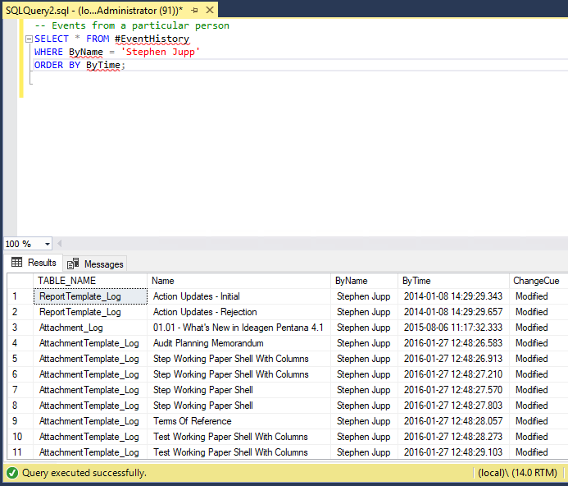Select the TABLE_NAME column header
568x486 pixels.
point(90,281)
